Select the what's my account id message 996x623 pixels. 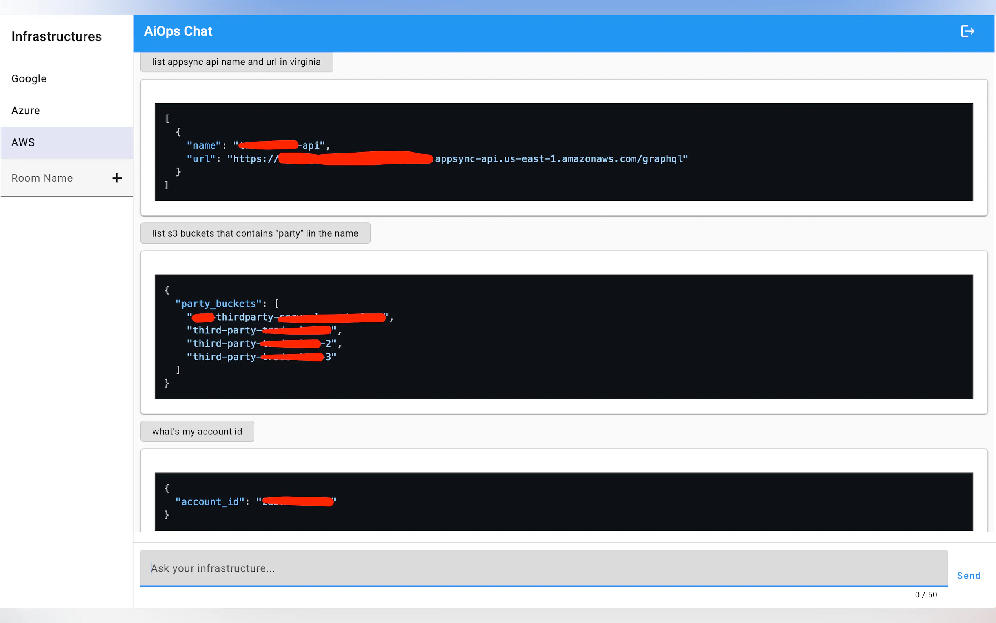click(x=197, y=432)
